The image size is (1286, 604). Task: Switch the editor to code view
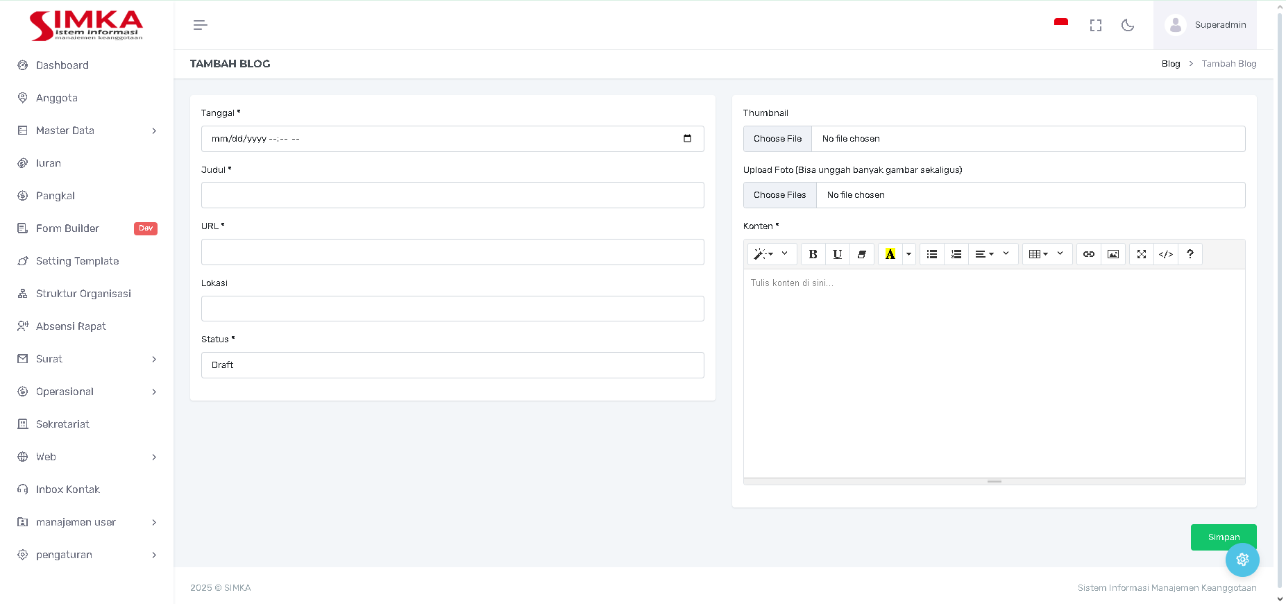(x=1165, y=254)
